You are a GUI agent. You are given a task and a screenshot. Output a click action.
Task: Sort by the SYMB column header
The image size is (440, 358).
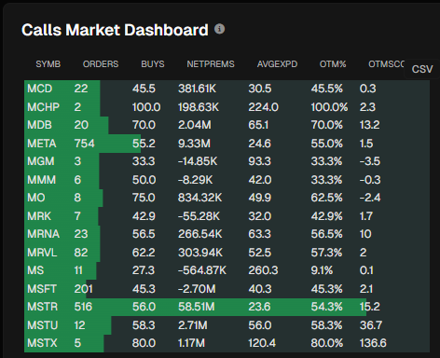click(x=48, y=64)
